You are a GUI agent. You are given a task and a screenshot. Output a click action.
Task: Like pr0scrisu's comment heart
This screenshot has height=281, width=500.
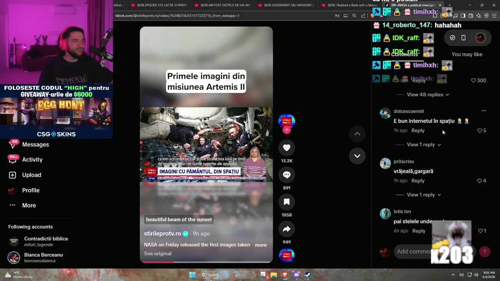pyautogui.click(x=479, y=181)
